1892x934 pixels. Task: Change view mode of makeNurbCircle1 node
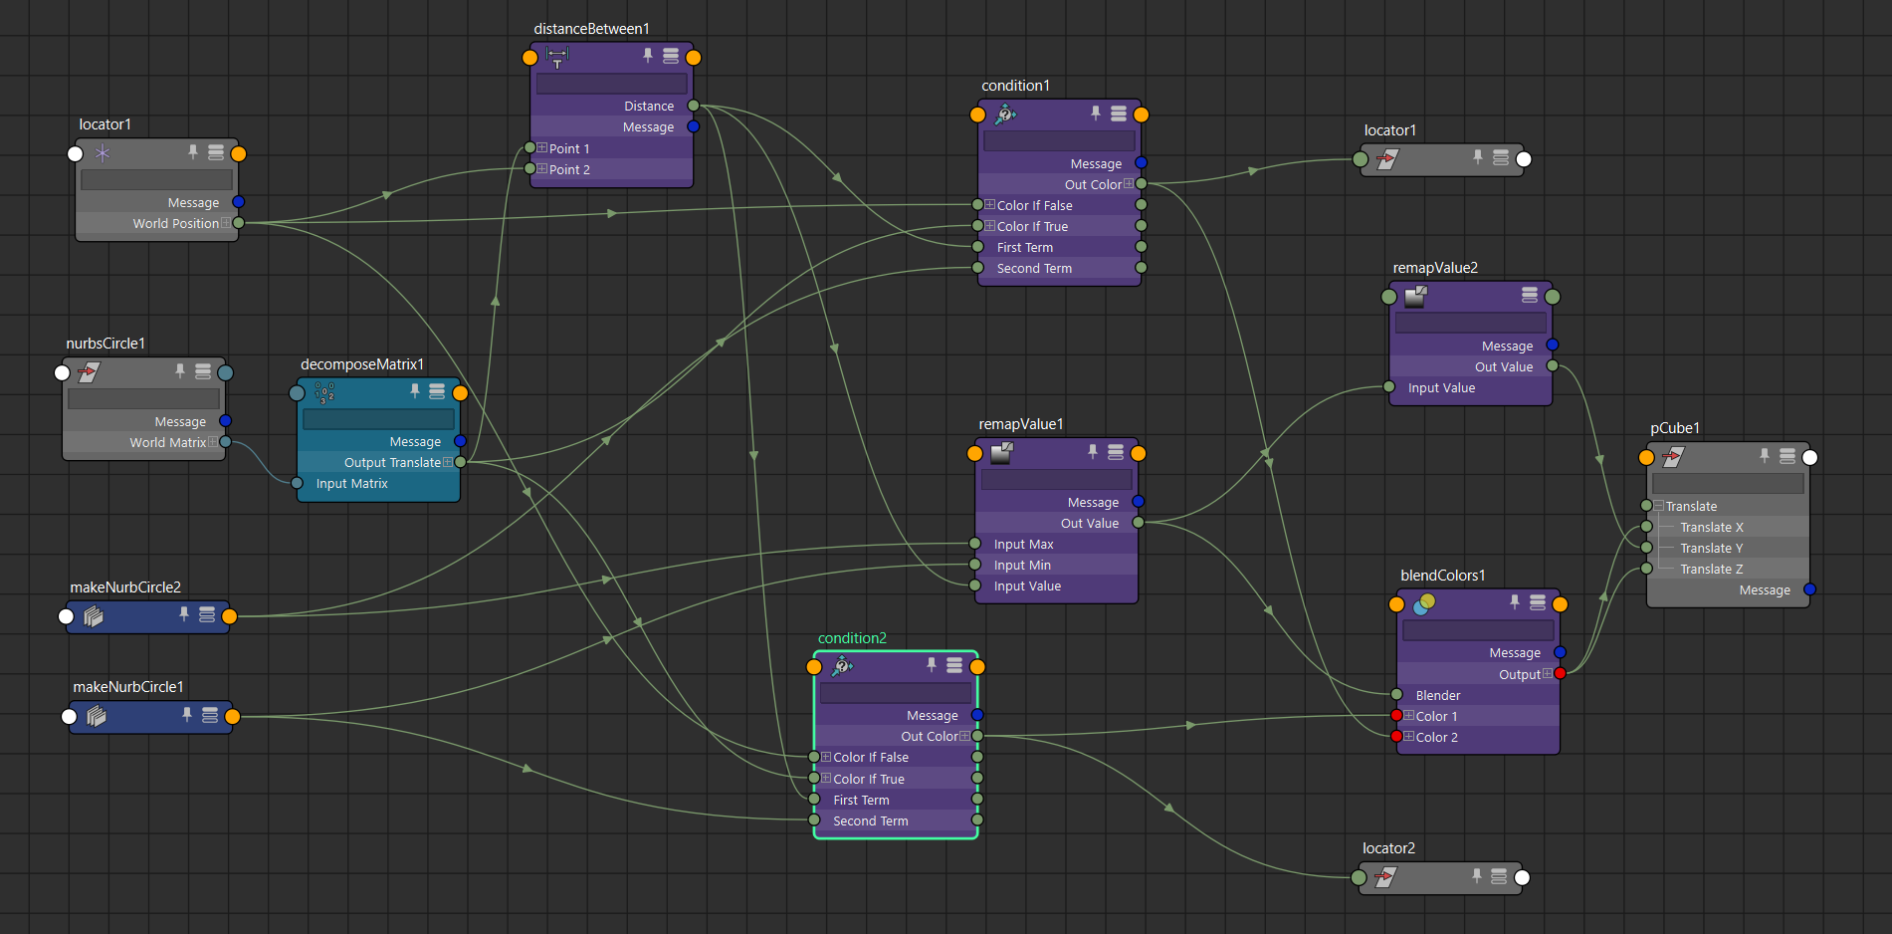pos(210,715)
